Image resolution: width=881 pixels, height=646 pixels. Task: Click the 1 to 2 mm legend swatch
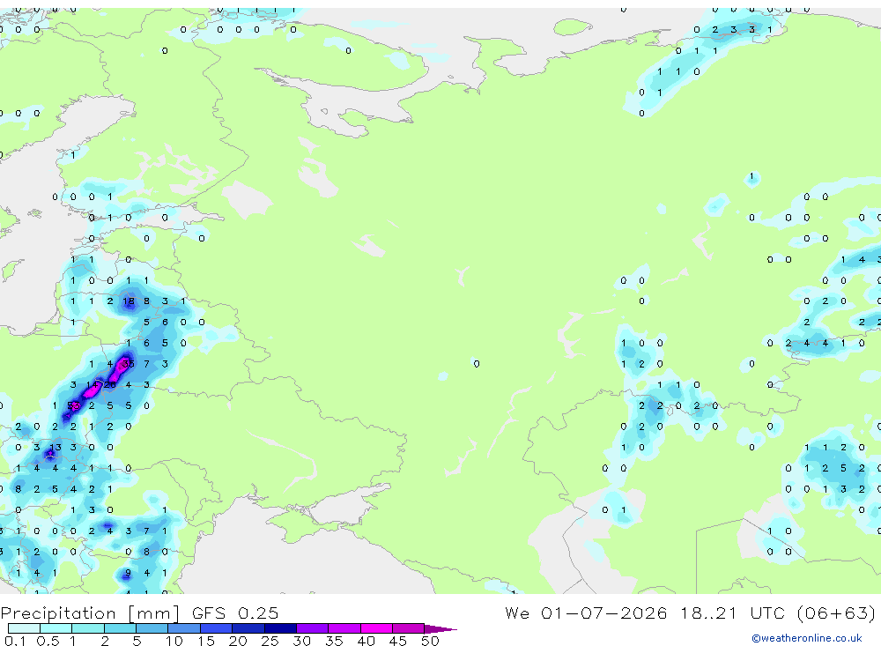coord(87,628)
